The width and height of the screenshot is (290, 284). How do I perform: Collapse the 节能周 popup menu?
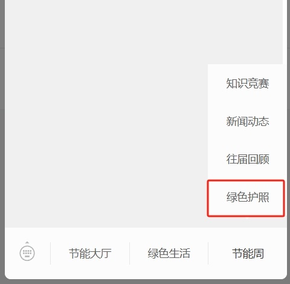pos(248,253)
